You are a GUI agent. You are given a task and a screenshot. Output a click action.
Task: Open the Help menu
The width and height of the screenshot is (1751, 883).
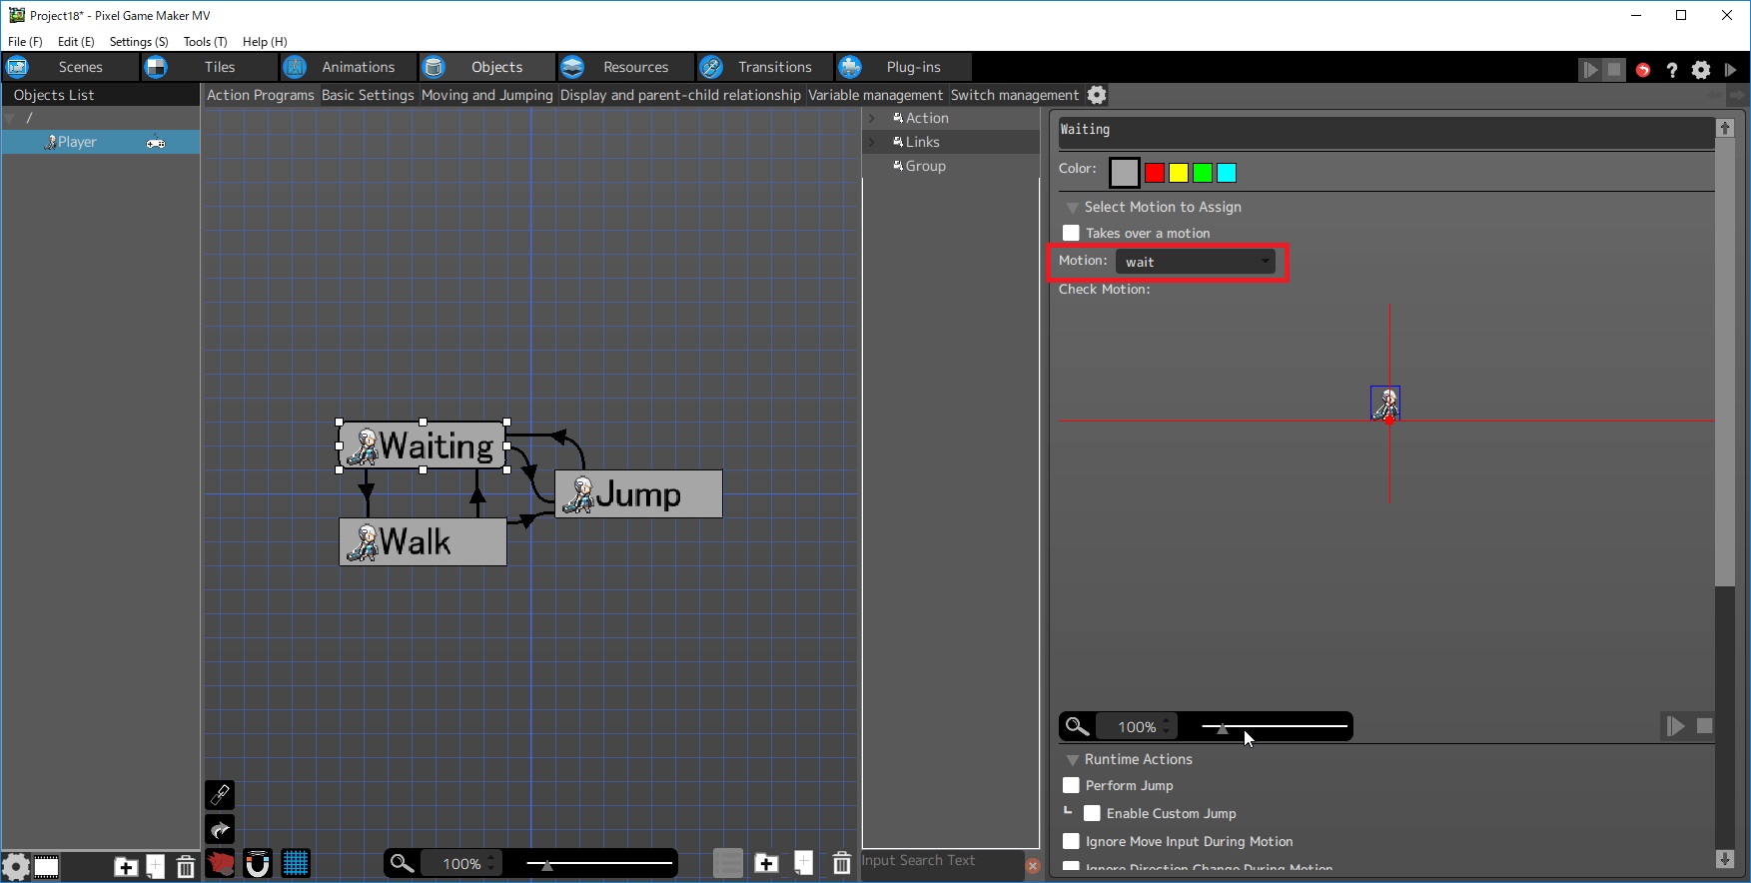coord(265,42)
